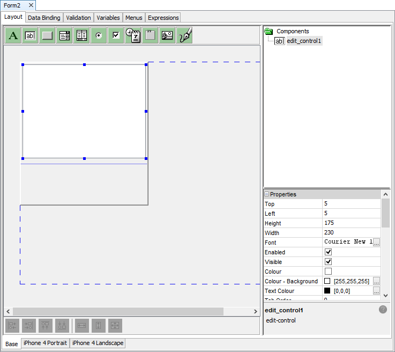Select edit_control1 in Components tree
Screen dimensions: 395x352
point(304,41)
